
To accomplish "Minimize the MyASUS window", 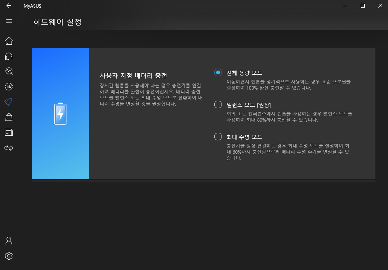I will point(345,6).
